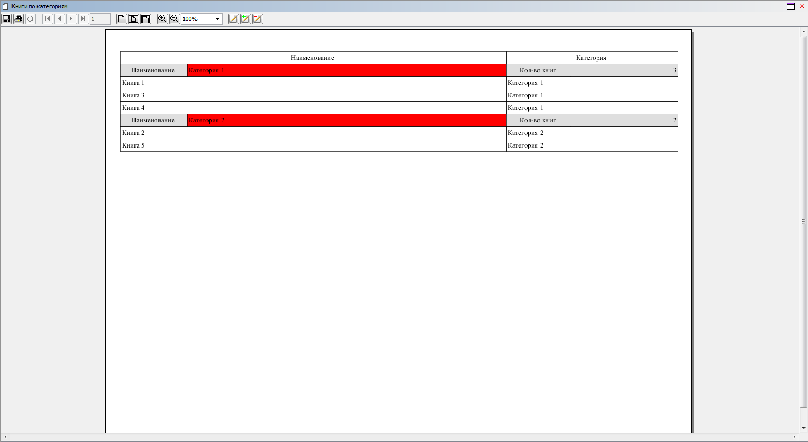Viewport: 808px width, 442px height.
Task: Go to the previous page
Action: pos(59,19)
